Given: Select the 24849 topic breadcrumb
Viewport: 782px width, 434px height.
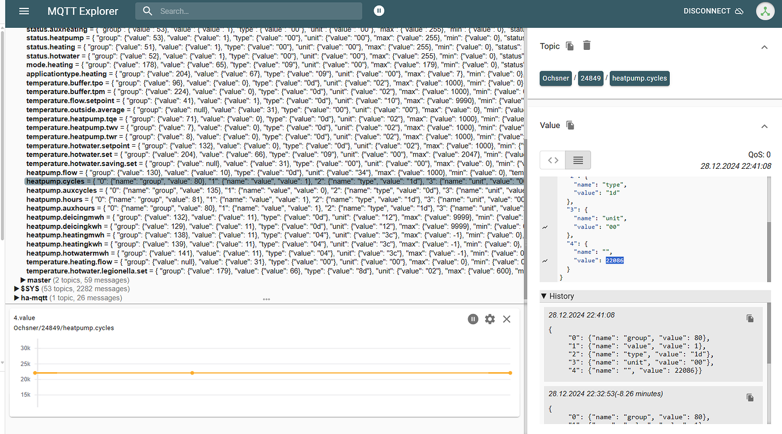Looking at the screenshot, I should tap(590, 78).
